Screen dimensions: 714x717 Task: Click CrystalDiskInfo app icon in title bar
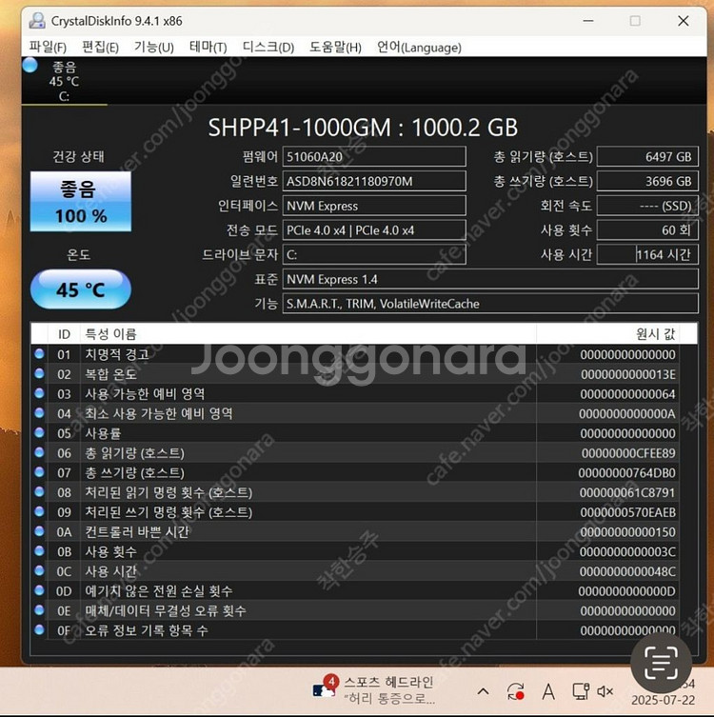[x=37, y=21]
